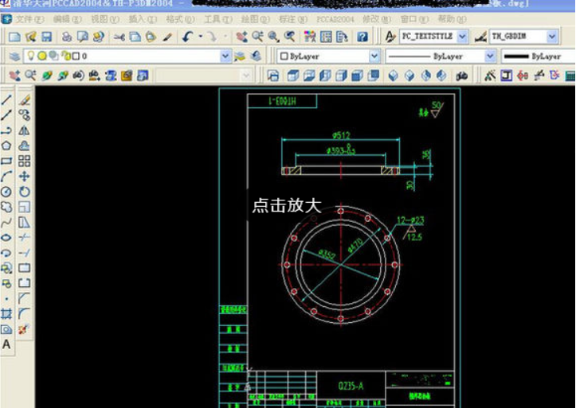The width and height of the screenshot is (576, 408).
Task: Click the 点击放大 overlay text
Action: point(286,205)
